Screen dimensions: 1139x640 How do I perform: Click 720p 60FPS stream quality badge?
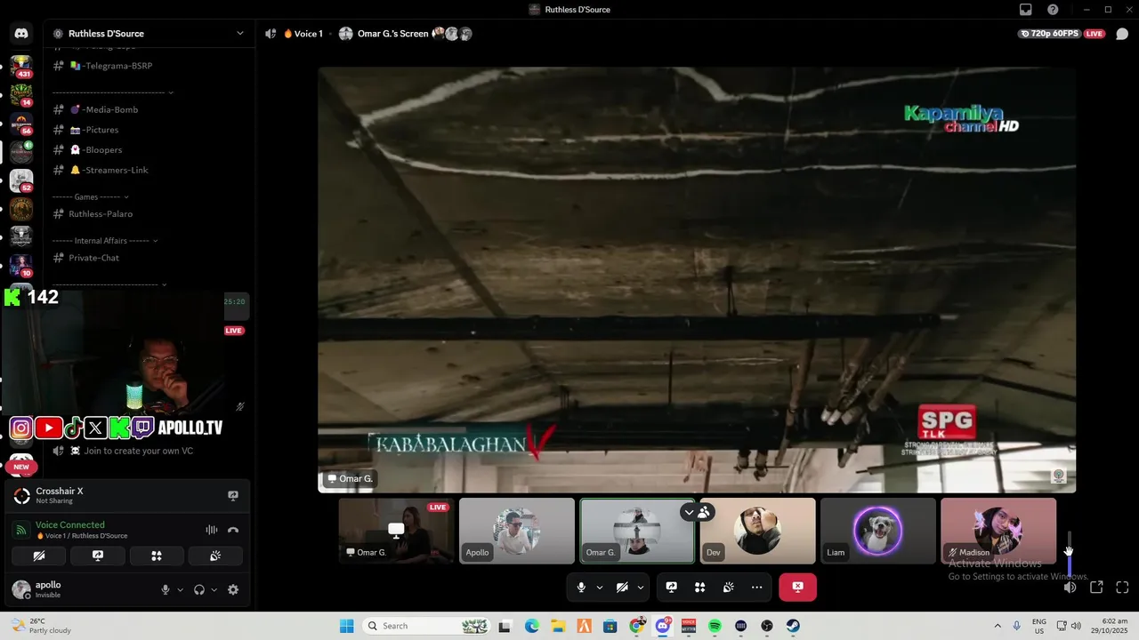coord(1049,34)
